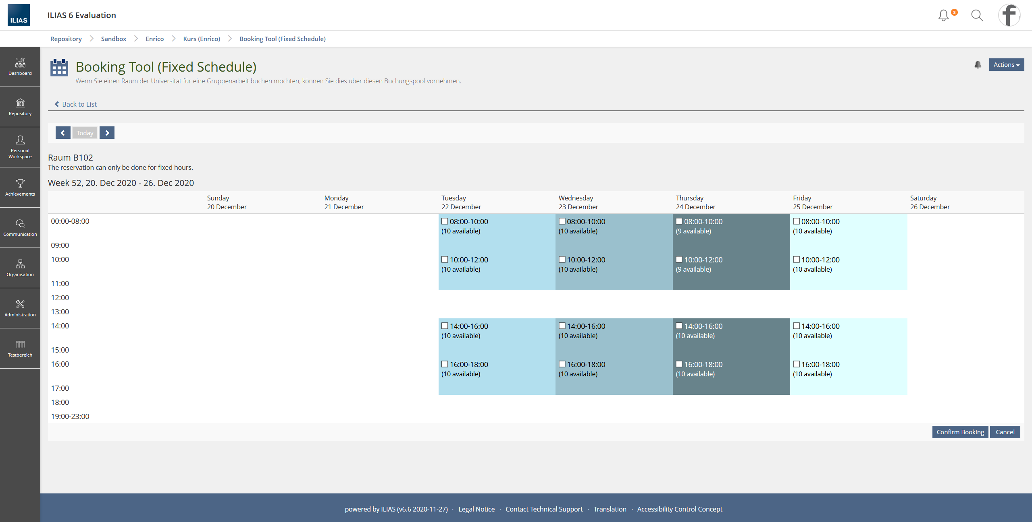1032x522 pixels.
Task: Open the user avatar menu
Action: pos(1009,15)
